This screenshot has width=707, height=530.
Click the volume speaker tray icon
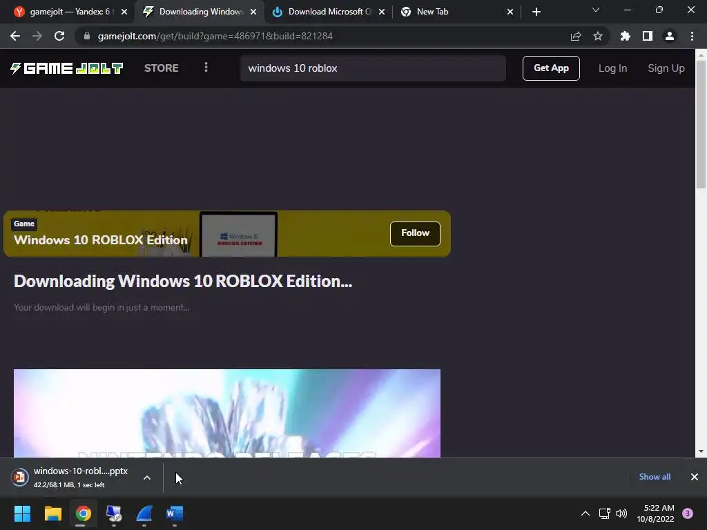tap(621, 513)
